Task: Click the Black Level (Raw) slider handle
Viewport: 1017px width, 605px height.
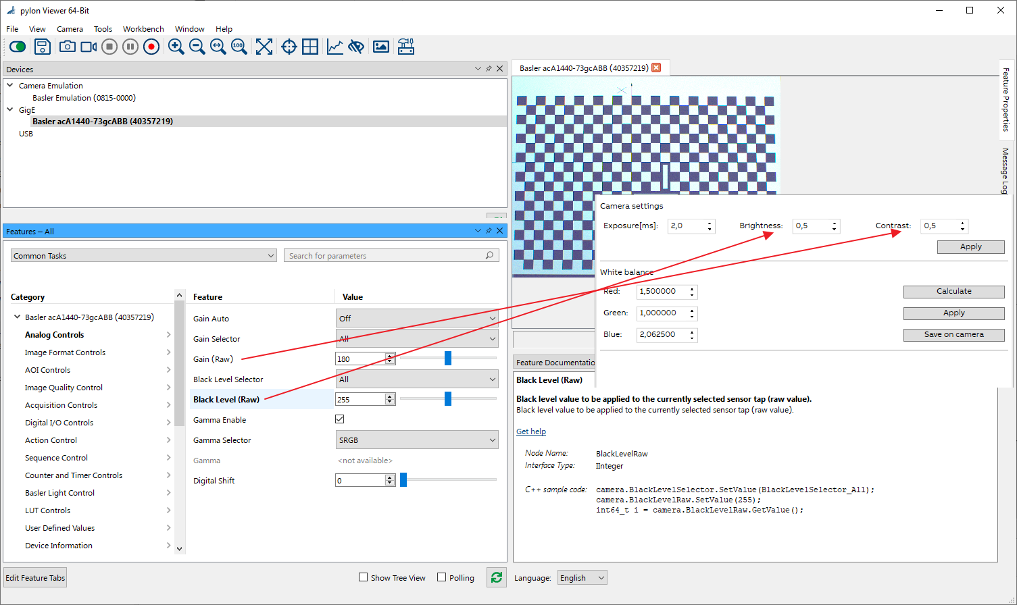Action: coord(447,398)
